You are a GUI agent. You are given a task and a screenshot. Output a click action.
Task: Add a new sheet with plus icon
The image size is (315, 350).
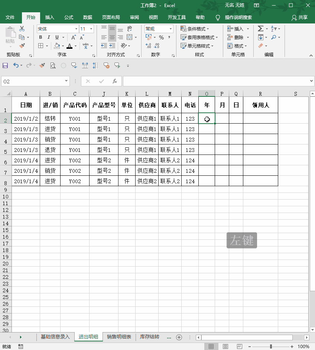179,337
